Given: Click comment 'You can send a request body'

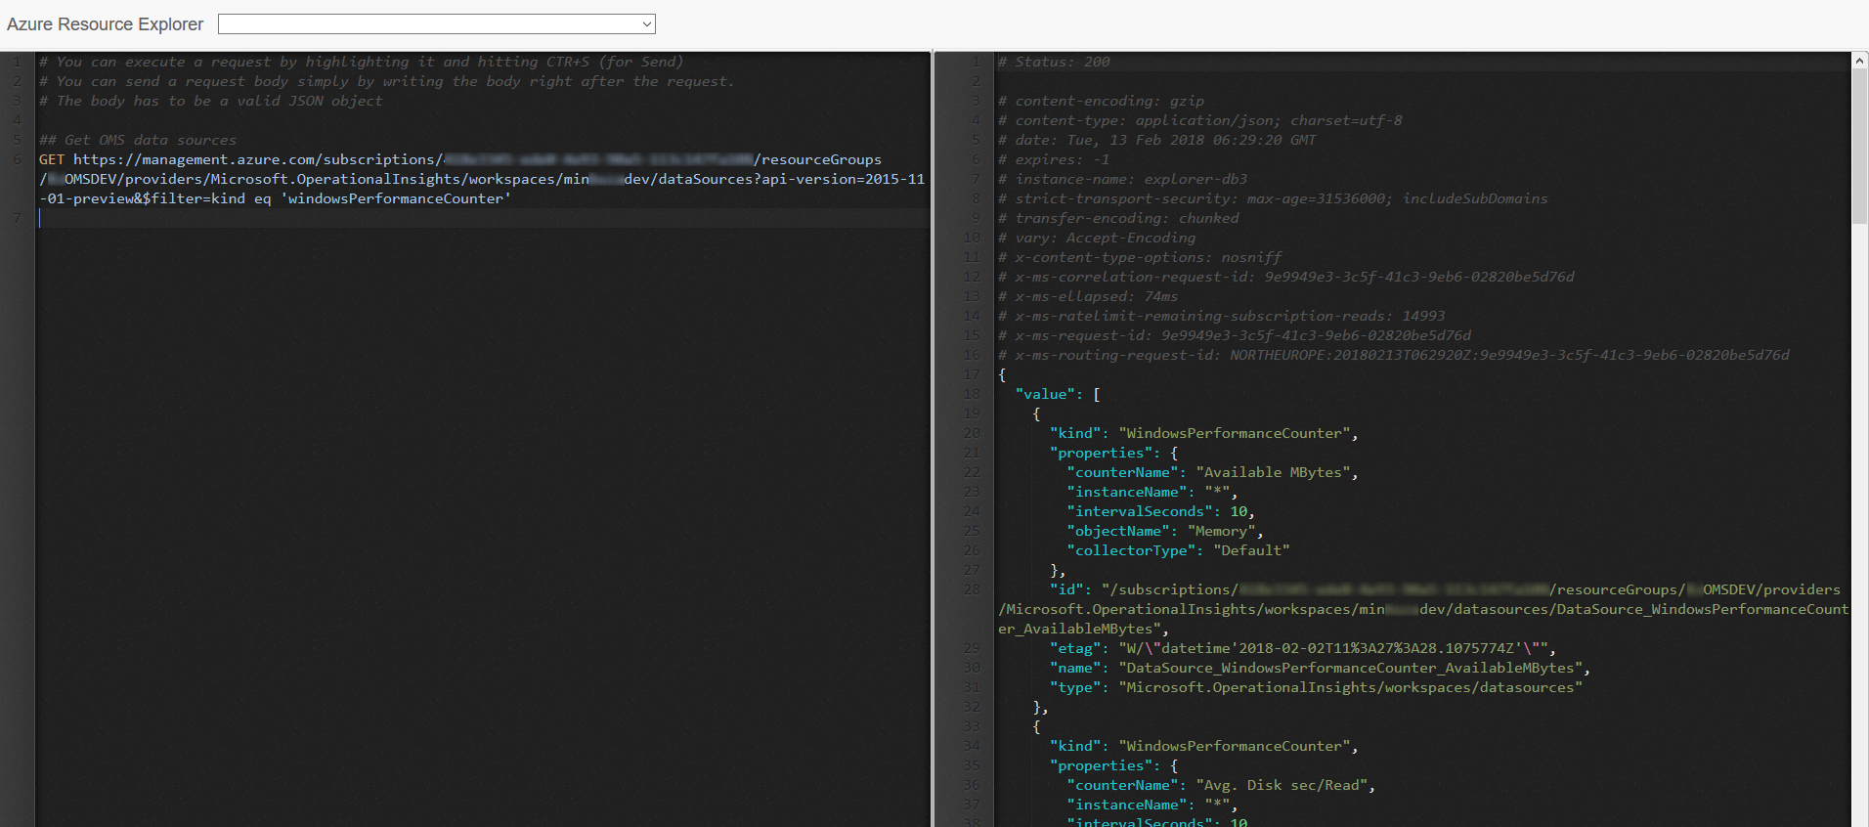Looking at the screenshot, I should tap(386, 81).
